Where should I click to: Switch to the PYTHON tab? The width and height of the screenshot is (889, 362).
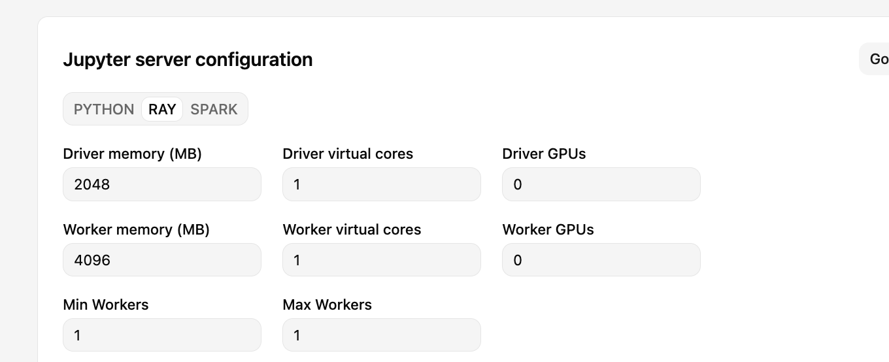coord(104,109)
